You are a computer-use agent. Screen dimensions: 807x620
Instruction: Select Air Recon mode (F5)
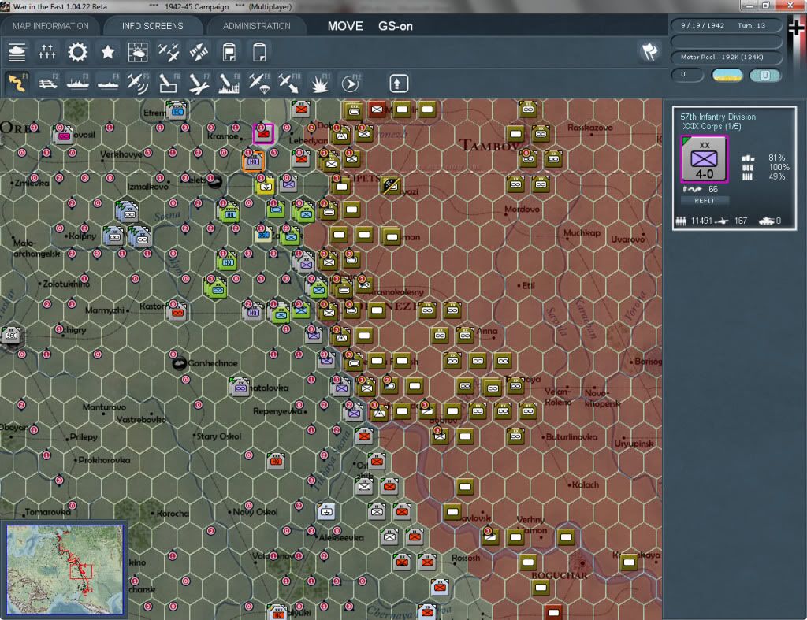tap(138, 83)
